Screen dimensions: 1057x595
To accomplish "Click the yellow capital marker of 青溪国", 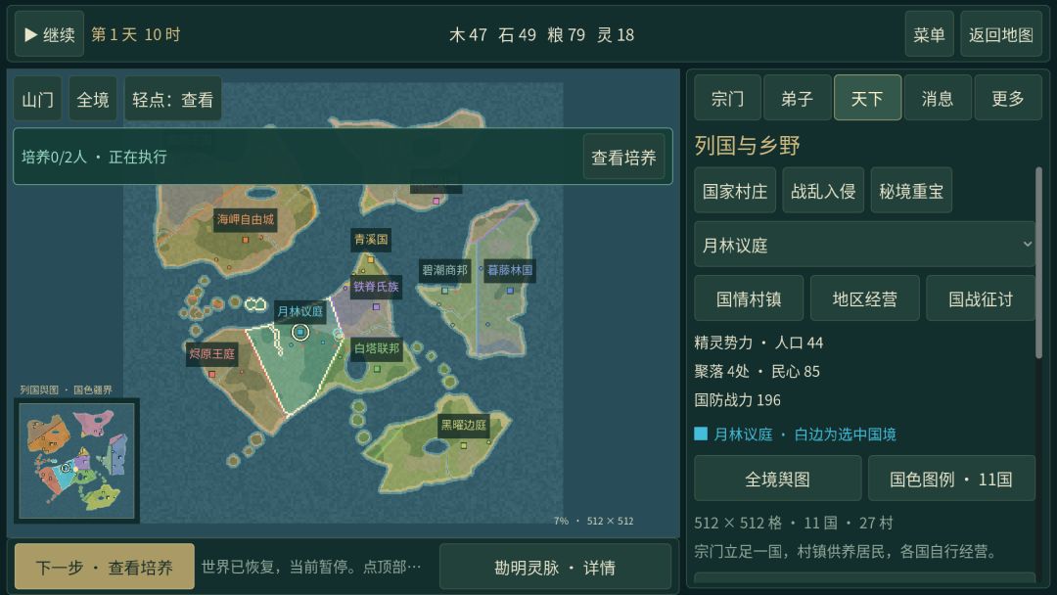I will coord(371,260).
